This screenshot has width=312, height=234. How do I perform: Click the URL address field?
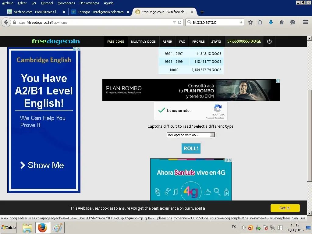click(95, 23)
